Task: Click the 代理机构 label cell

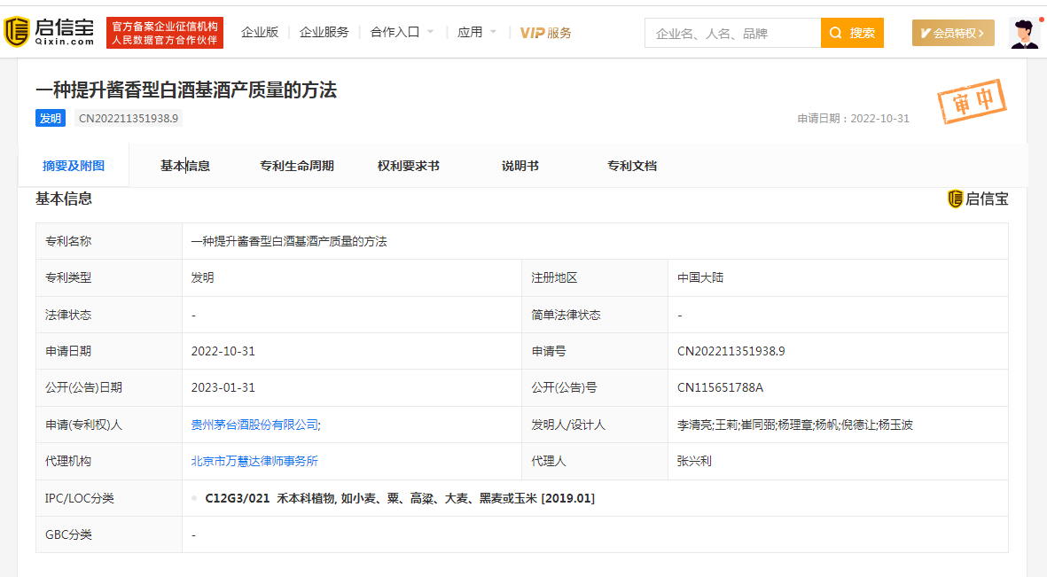Action: click(109, 462)
